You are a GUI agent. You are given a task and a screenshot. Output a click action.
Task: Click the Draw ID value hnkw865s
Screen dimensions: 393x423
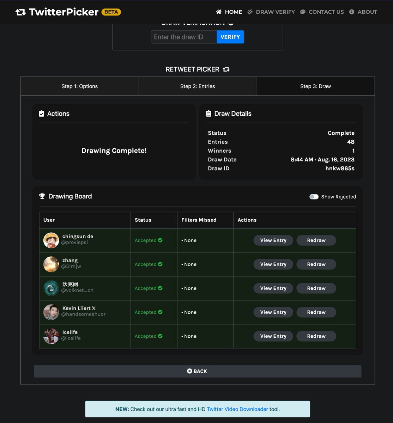pyautogui.click(x=340, y=168)
